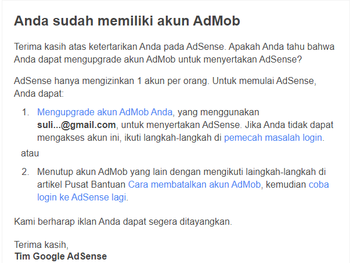Open the "Mengupgrade akun AdMob Anda" link
Image resolution: width=350 pixels, height=263 pixels.
[x=104, y=112]
